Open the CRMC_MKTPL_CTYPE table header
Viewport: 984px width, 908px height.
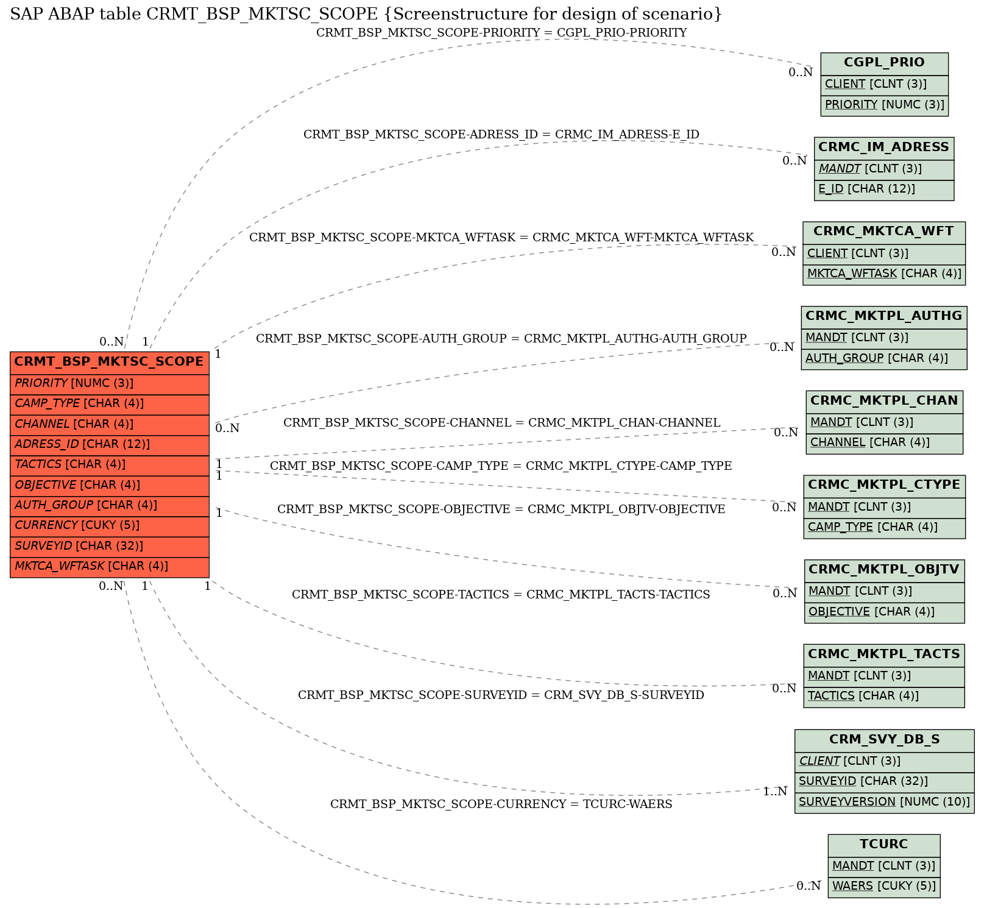885,486
